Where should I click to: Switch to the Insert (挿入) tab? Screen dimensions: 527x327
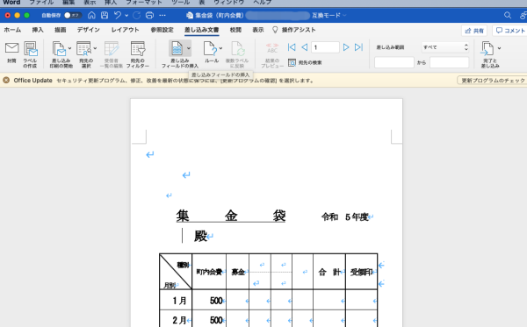(x=38, y=30)
